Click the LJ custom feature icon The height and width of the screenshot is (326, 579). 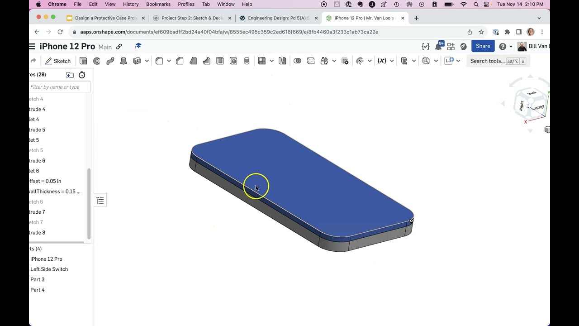point(449,61)
